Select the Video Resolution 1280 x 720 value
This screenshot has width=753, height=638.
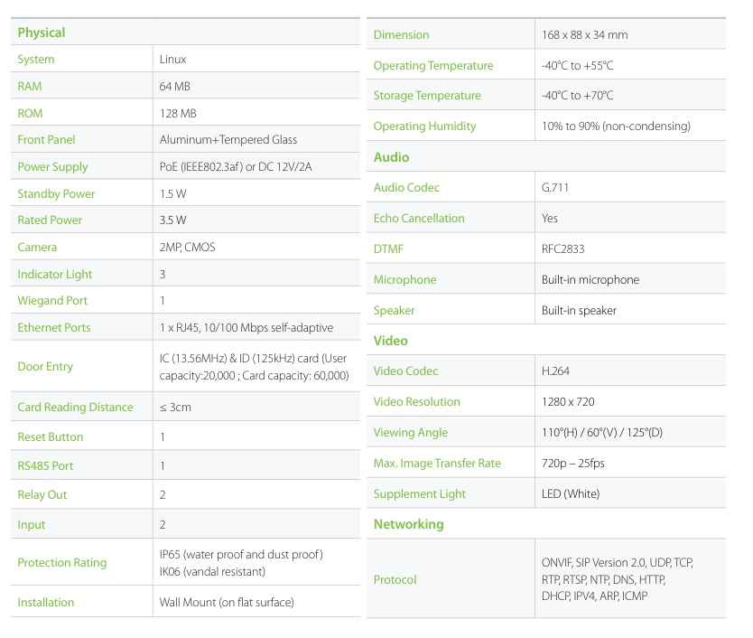(x=568, y=402)
